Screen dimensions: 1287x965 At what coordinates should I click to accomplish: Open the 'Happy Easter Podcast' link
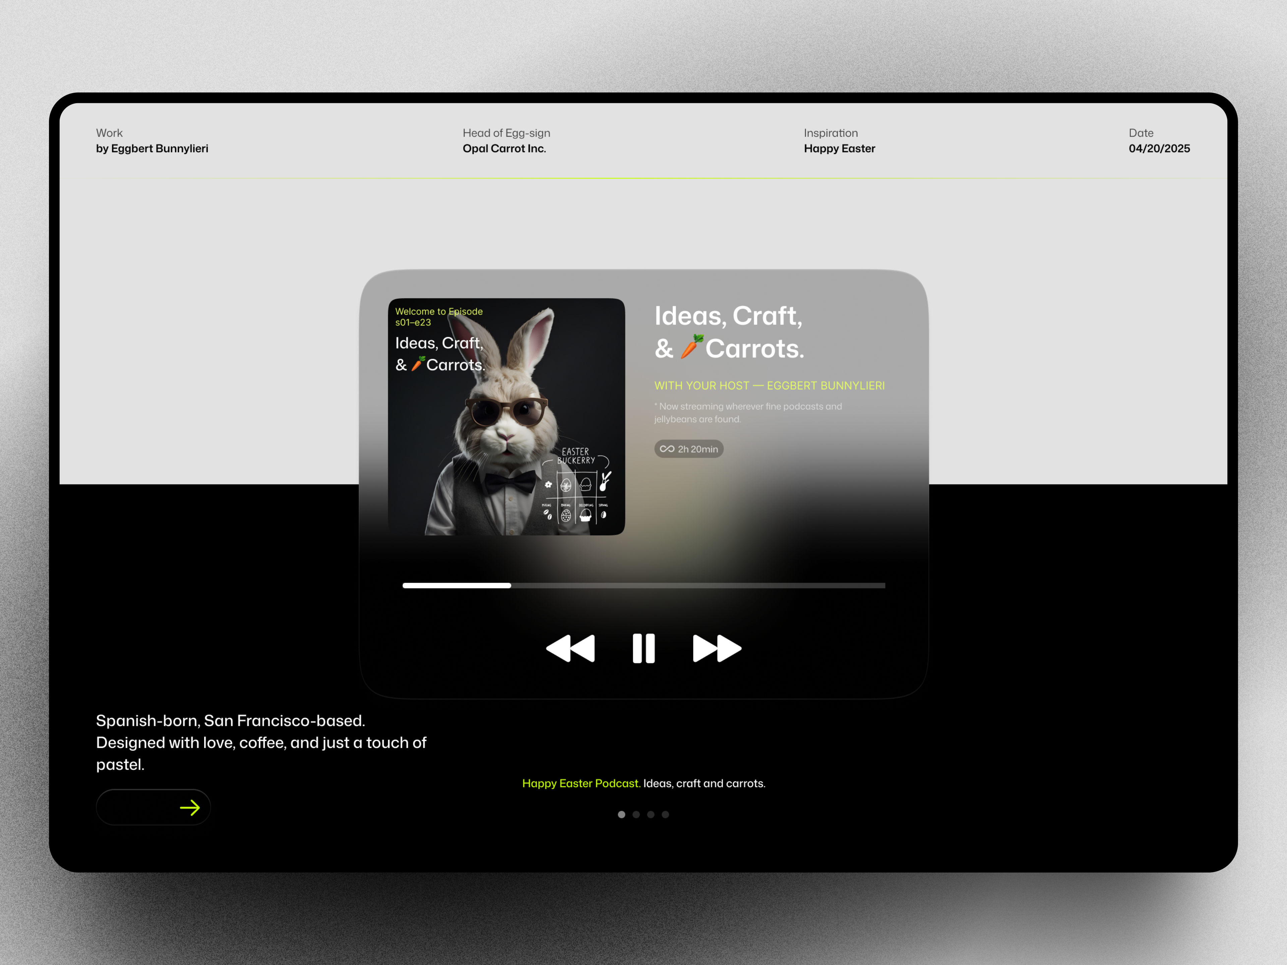580,783
